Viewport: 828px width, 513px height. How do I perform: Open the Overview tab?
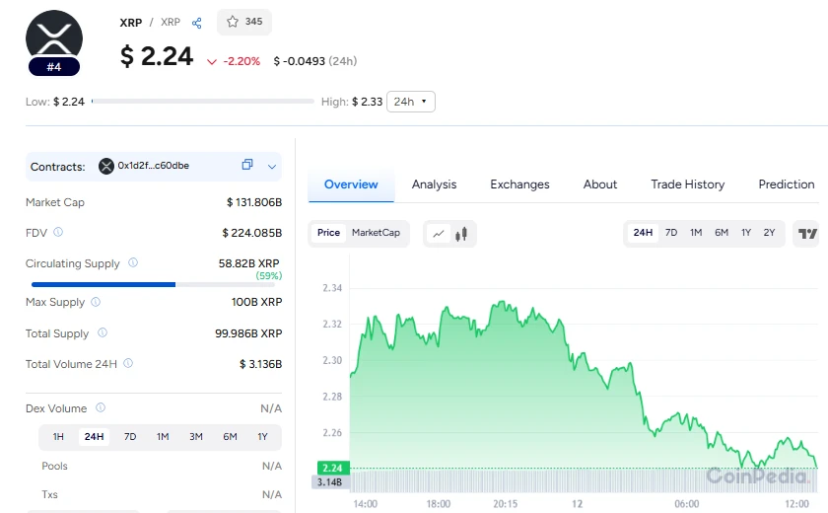click(x=351, y=184)
